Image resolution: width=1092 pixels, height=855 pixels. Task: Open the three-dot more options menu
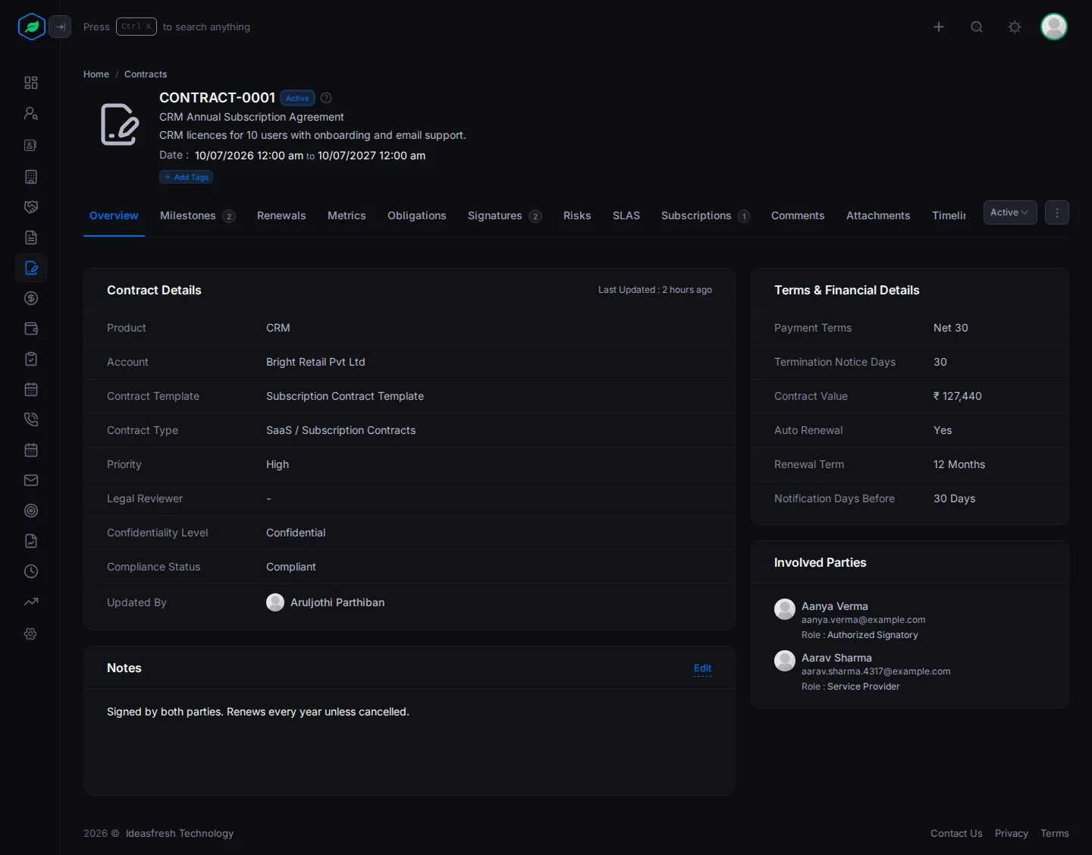1057,212
